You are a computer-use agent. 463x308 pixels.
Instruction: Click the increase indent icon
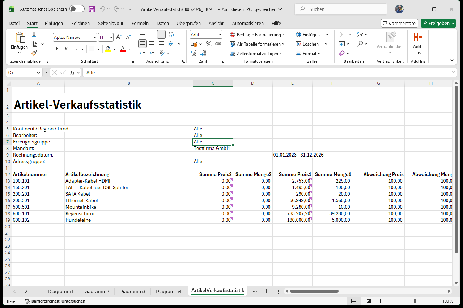(x=152, y=53)
